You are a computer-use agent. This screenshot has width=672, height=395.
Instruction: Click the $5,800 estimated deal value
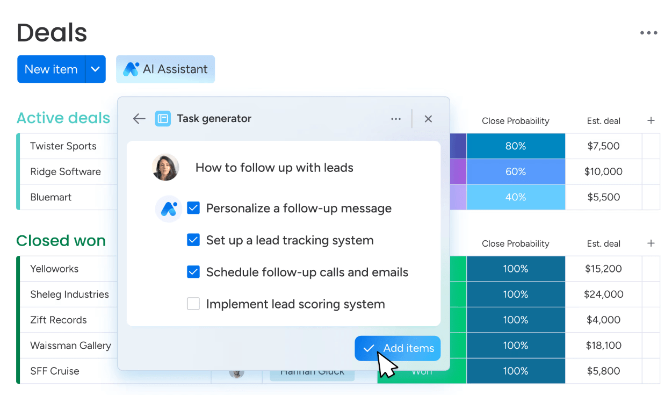coord(604,371)
